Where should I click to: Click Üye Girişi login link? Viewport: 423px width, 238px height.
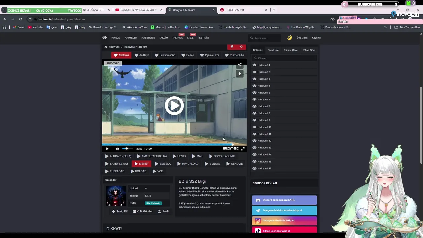pos(302,38)
